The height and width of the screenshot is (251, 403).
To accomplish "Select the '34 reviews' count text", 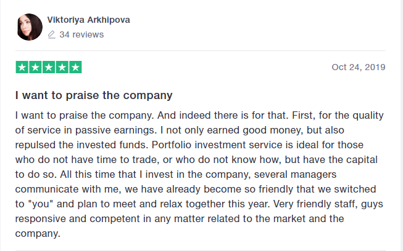I will (81, 34).
